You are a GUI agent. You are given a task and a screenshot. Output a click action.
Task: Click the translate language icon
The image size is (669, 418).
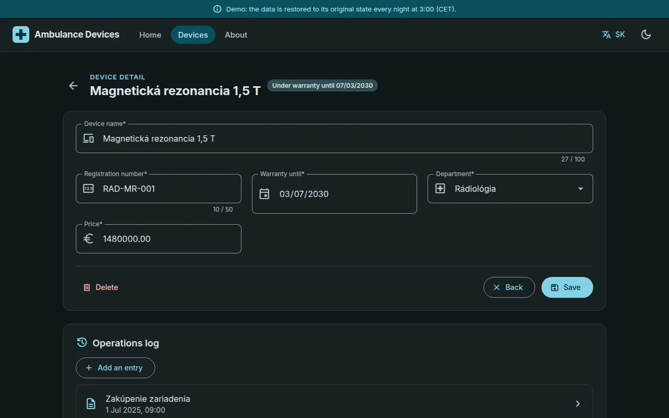point(606,34)
